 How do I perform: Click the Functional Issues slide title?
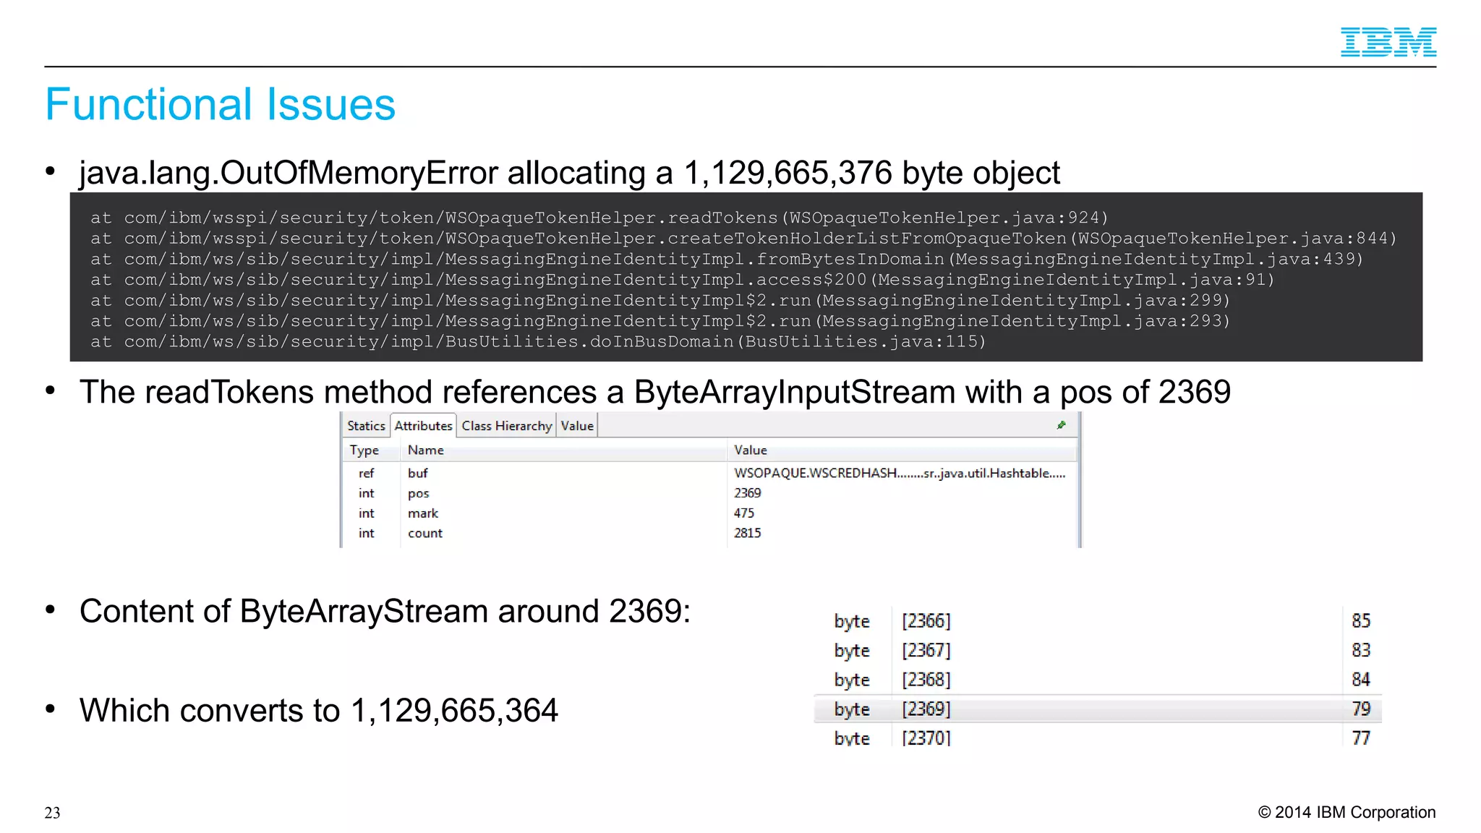click(220, 104)
